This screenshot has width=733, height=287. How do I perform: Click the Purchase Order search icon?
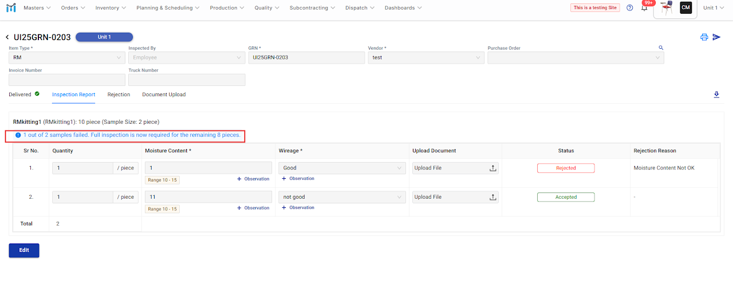tap(661, 48)
